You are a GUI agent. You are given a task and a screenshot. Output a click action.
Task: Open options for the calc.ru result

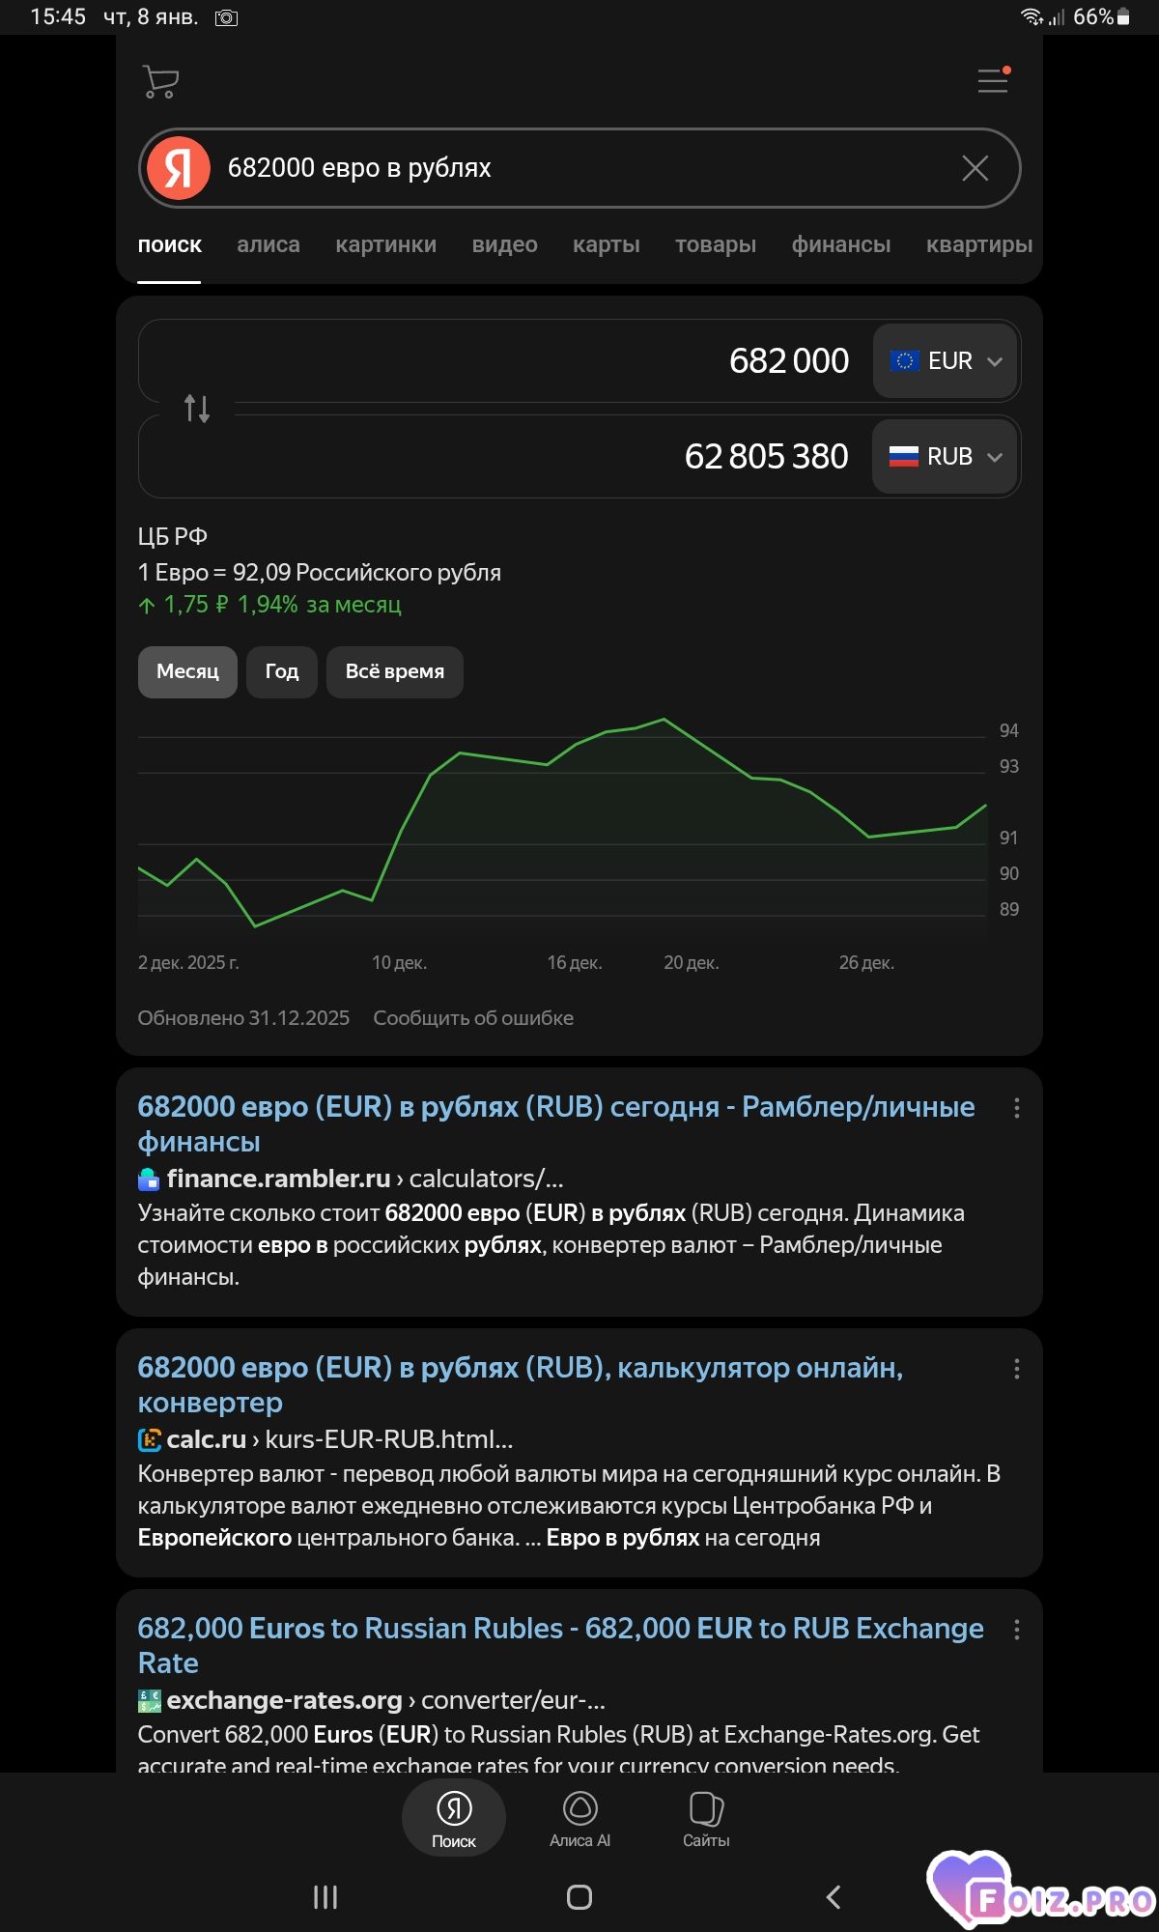pyautogui.click(x=1016, y=1369)
